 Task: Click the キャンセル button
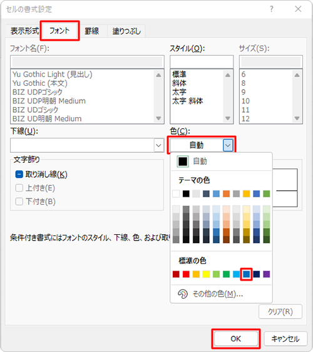point(285,338)
